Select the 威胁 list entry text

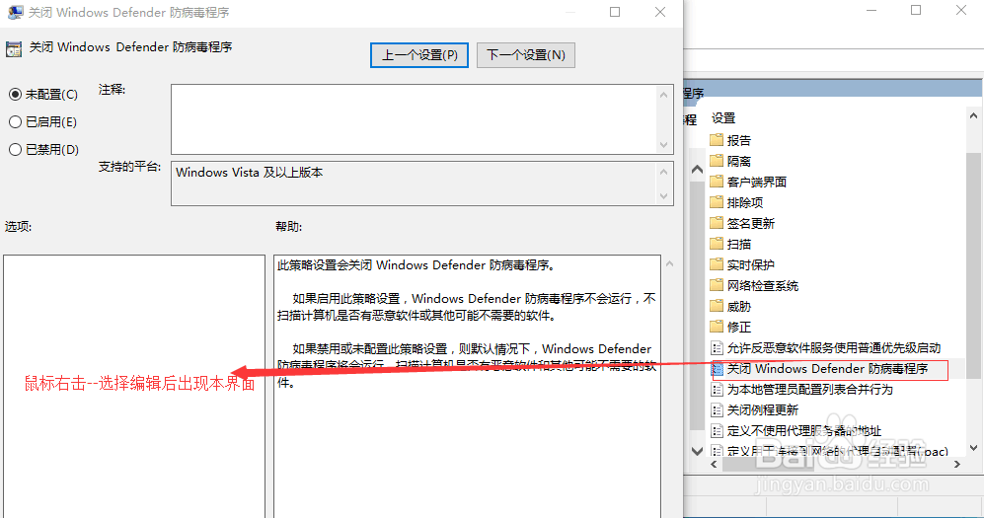738,306
